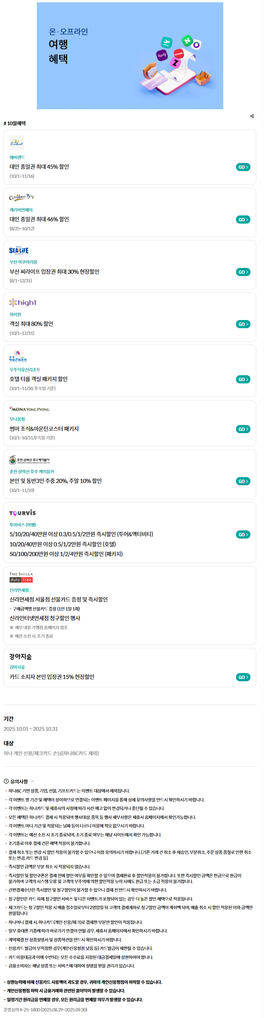Open the Everland logo thumbnail
Screen dimensions: 264x1018
tap(17, 143)
